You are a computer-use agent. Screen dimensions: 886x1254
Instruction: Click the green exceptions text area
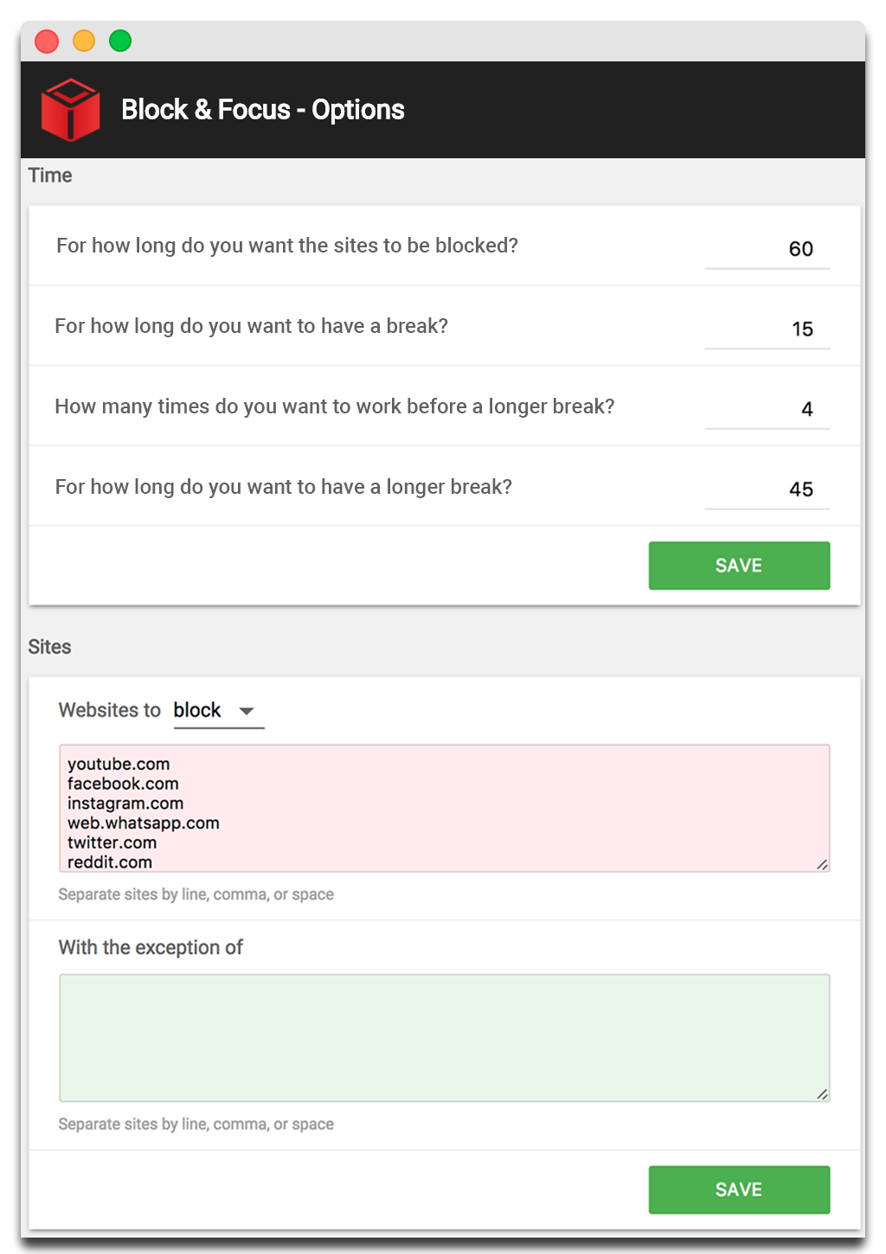click(x=444, y=1038)
